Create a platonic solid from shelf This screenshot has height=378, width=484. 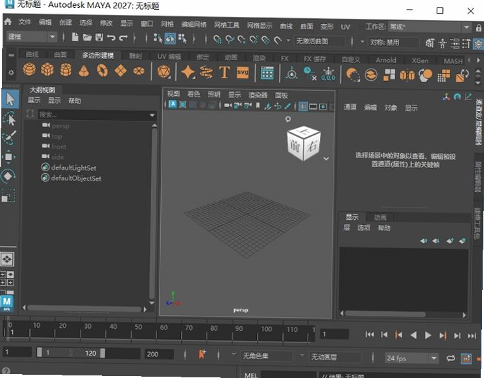163,72
